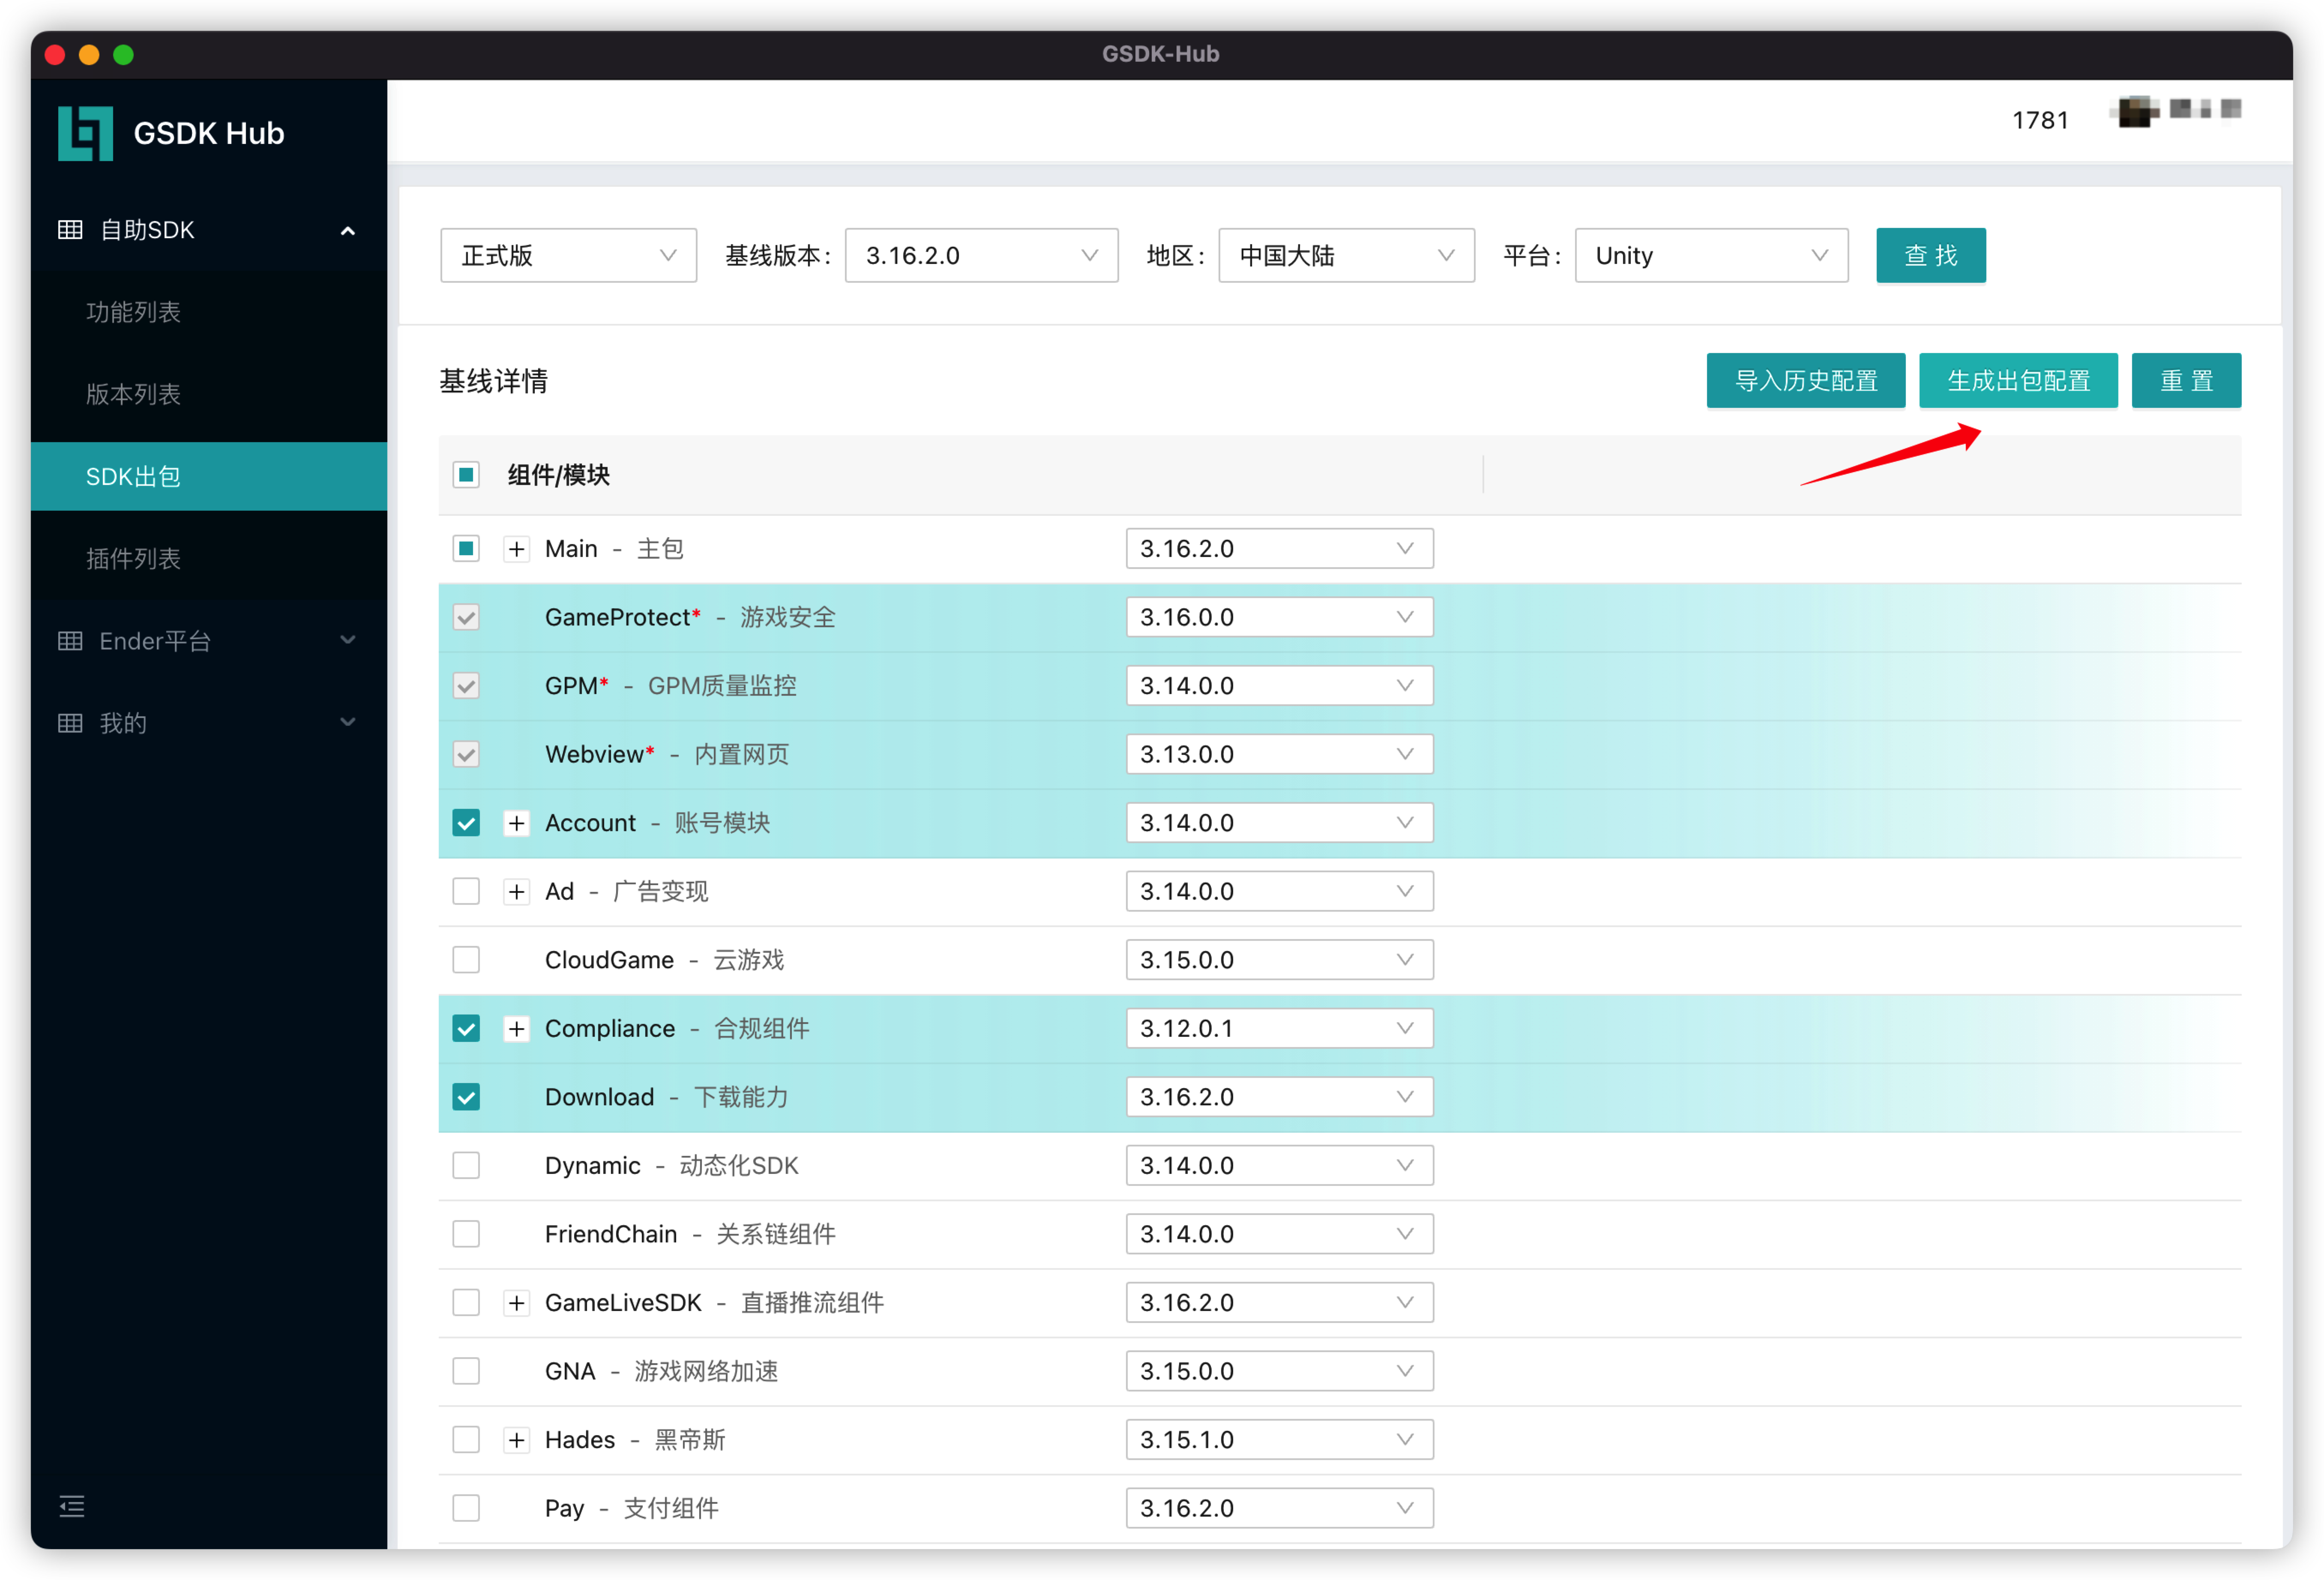This screenshot has height=1580, width=2324.
Task: Check the FriendChain 关系链组件 checkbox
Action: [x=466, y=1234]
